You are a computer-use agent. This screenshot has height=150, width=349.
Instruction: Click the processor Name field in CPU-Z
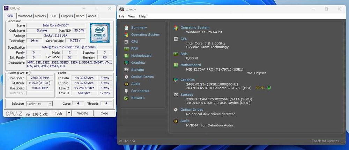56,25
